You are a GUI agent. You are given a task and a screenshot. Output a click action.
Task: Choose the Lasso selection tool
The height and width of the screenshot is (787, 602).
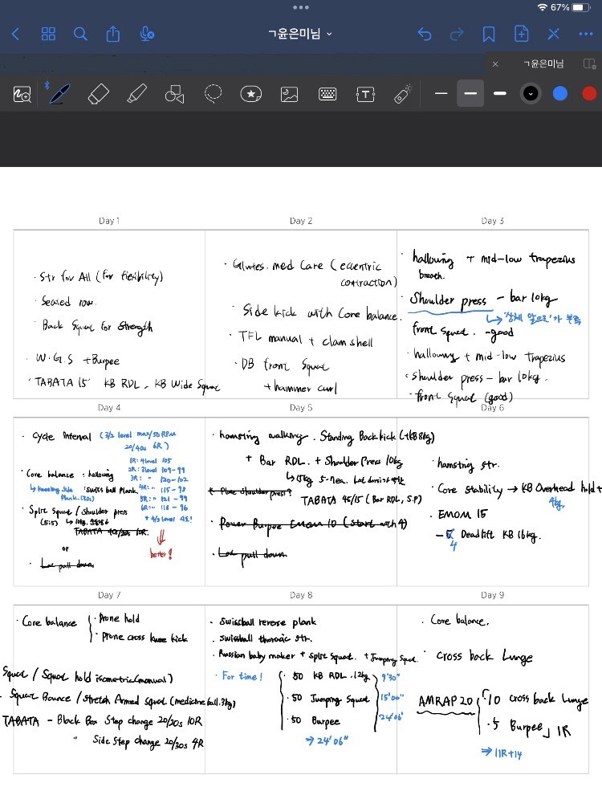pos(213,94)
